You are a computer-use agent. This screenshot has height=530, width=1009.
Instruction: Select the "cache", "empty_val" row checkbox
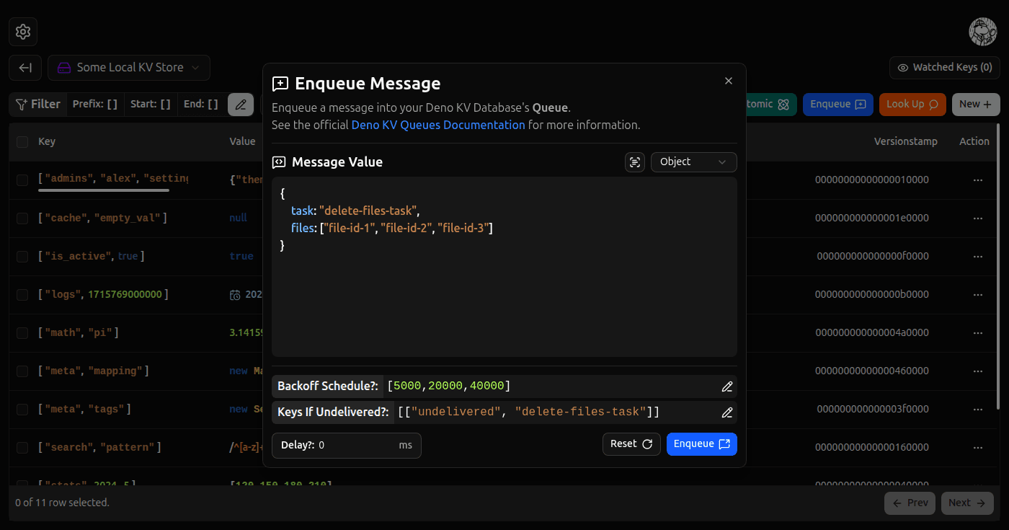click(22, 218)
